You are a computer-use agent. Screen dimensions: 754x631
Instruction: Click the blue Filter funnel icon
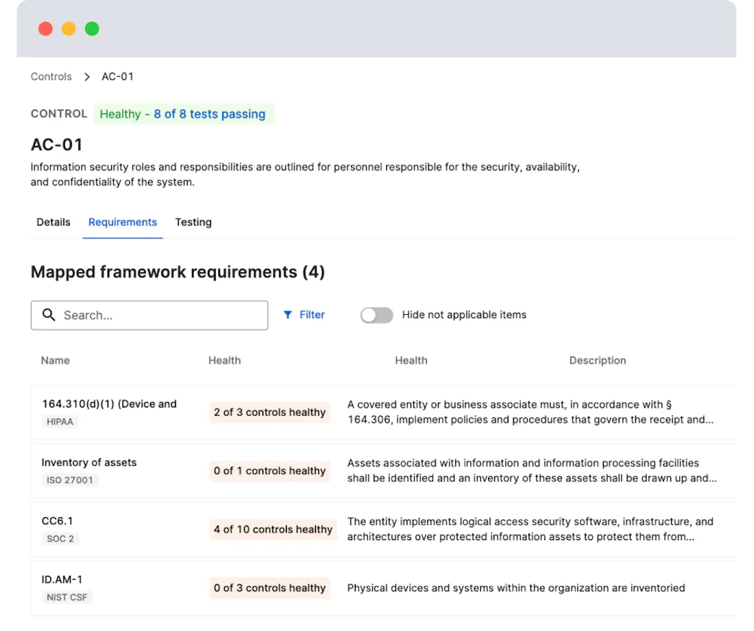coord(288,315)
